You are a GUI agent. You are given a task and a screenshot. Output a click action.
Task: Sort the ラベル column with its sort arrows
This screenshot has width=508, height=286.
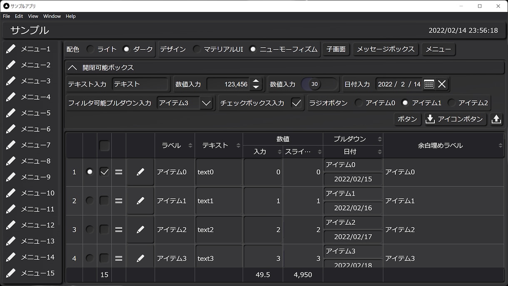coord(190,146)
